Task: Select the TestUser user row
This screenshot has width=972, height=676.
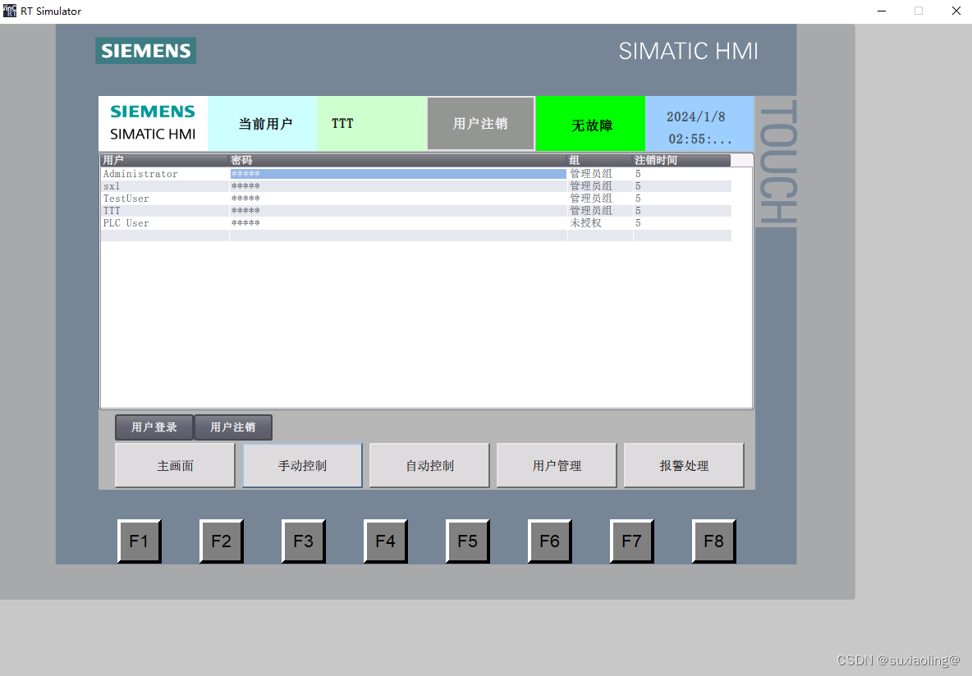Action: (416, 199)
